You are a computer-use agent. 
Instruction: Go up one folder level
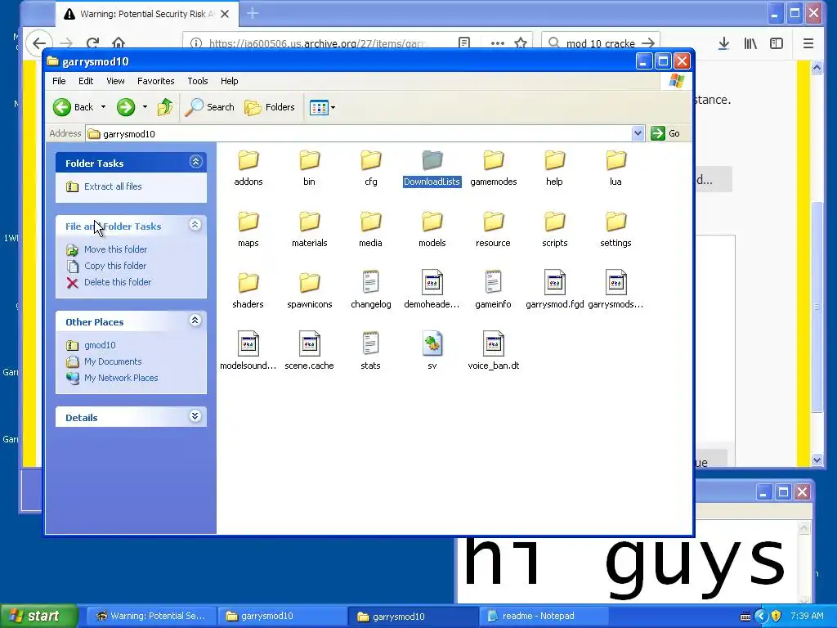click(165, 107)
